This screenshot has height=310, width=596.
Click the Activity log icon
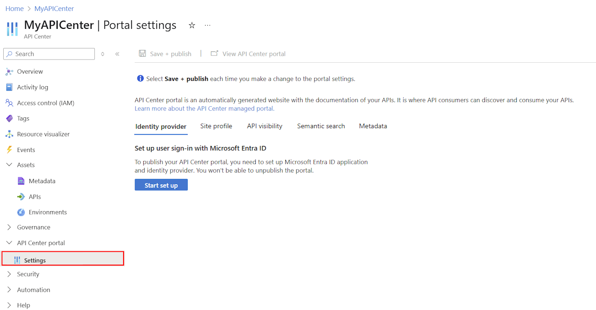[9, 87]
